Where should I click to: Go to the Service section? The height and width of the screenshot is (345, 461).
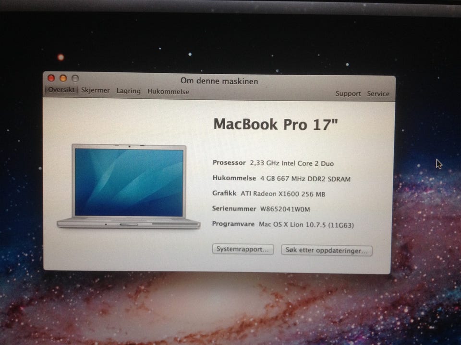(x=378, y=94)
